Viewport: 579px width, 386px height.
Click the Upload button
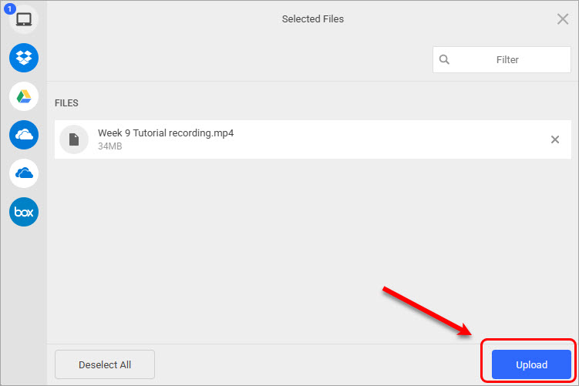(531, 364)
